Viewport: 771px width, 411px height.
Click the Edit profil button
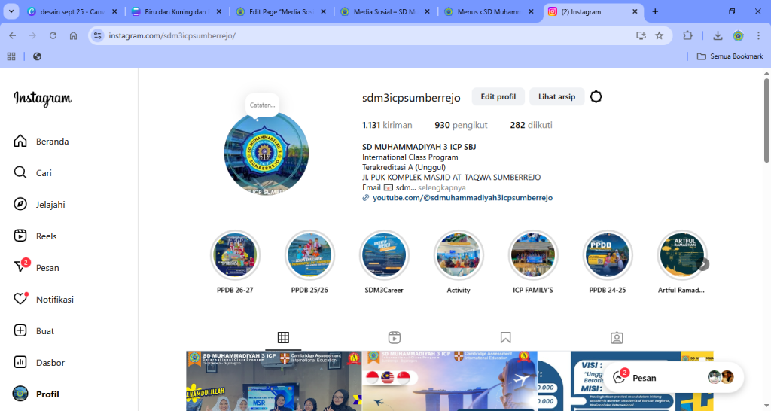498,97
